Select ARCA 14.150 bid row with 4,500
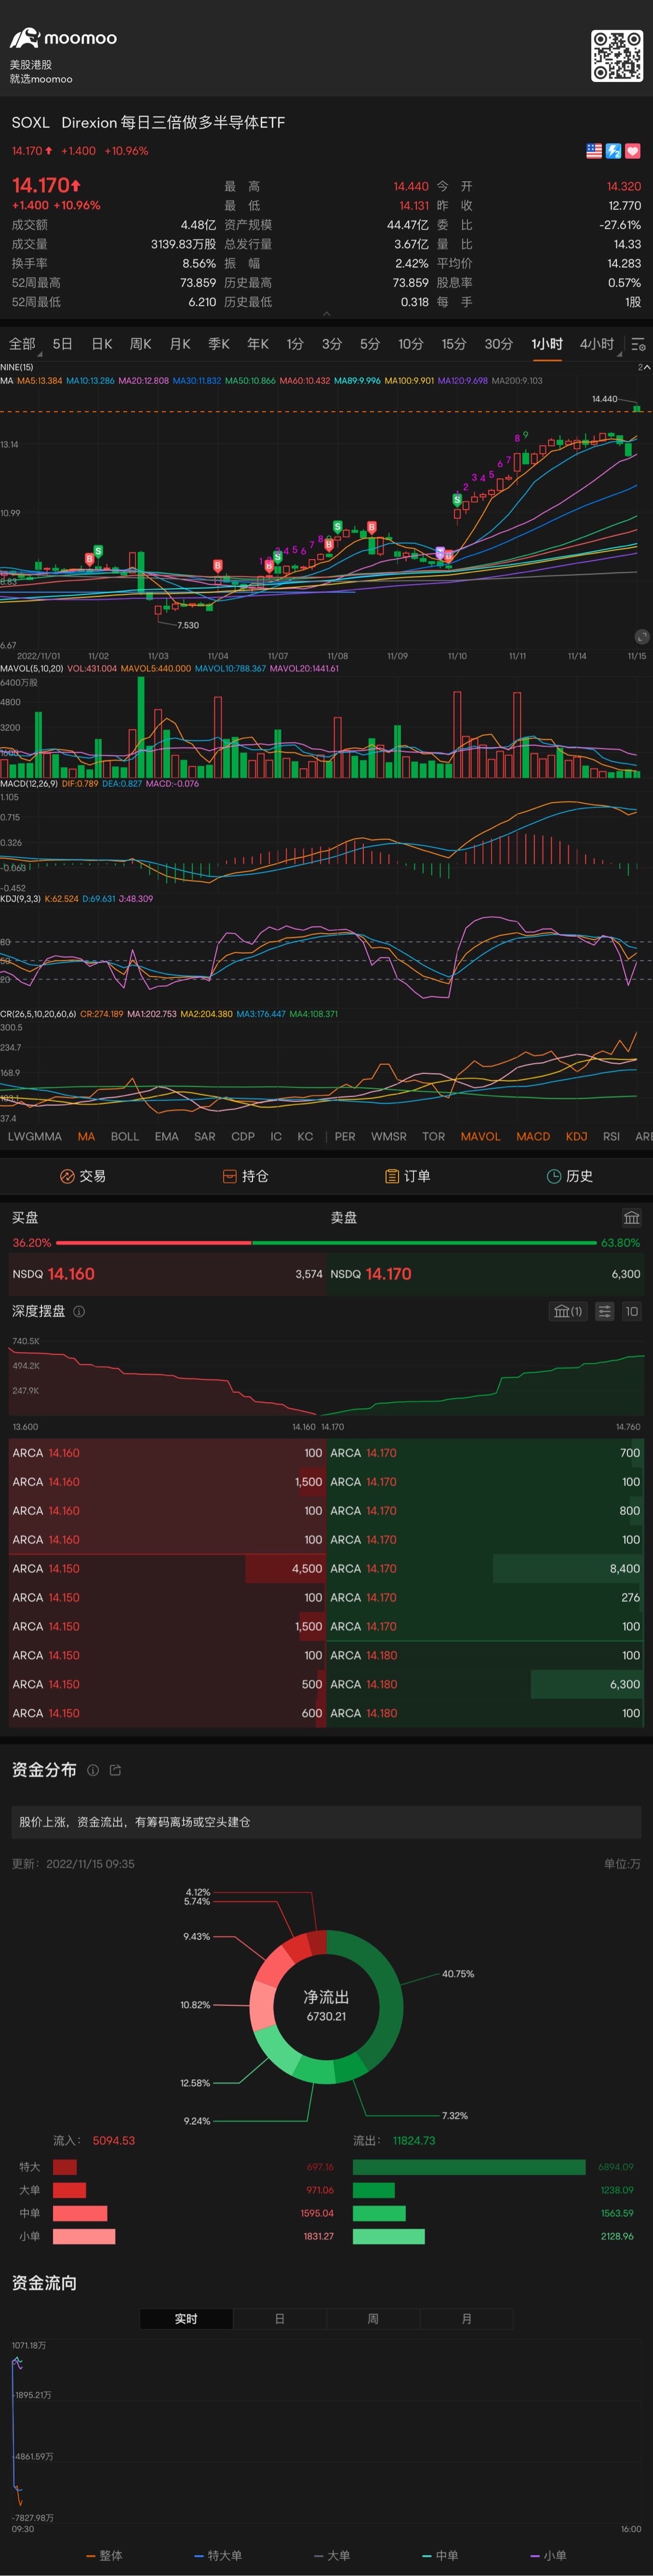Viewport: 653px width, 2576px height. pos(167,1568)
